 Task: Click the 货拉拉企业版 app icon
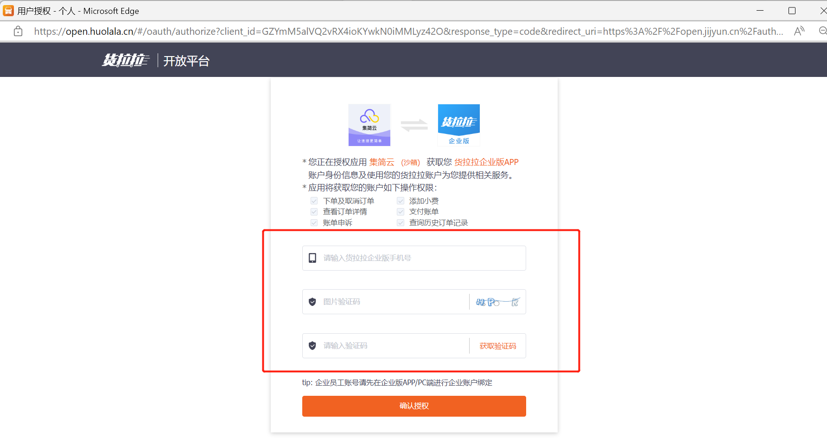[458, 125]
